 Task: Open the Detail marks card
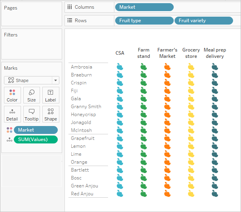[12, 114]
